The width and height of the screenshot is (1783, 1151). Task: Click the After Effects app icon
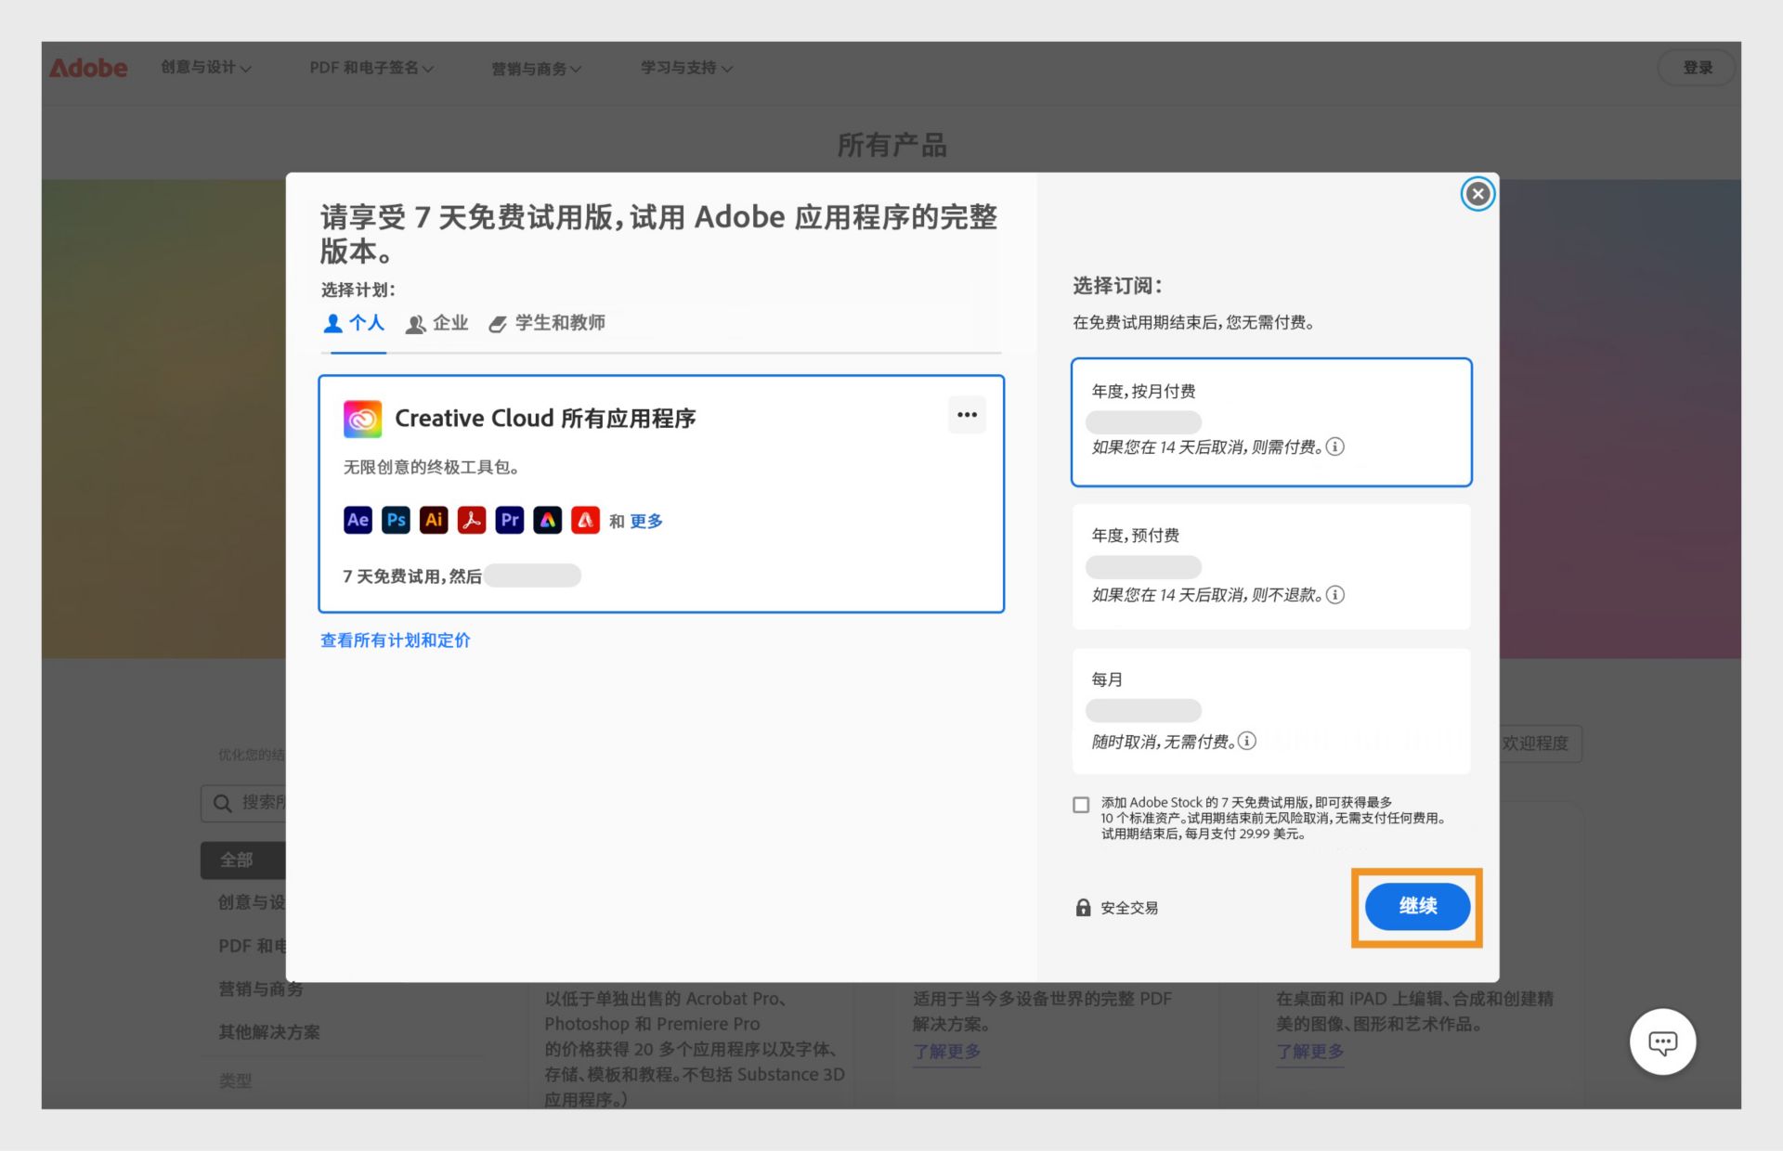click(x=358, y=520)
